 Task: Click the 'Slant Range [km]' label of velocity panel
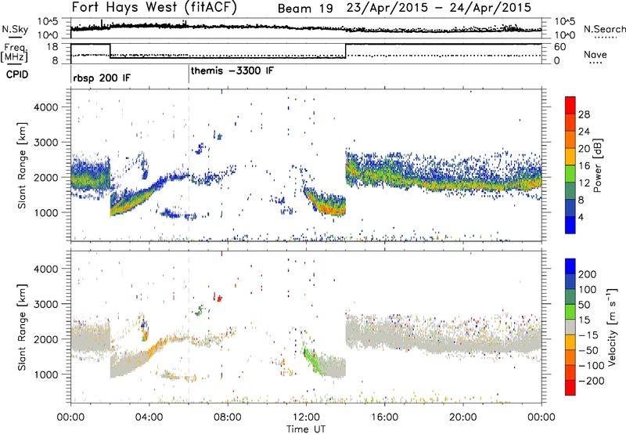pos(22,327)
